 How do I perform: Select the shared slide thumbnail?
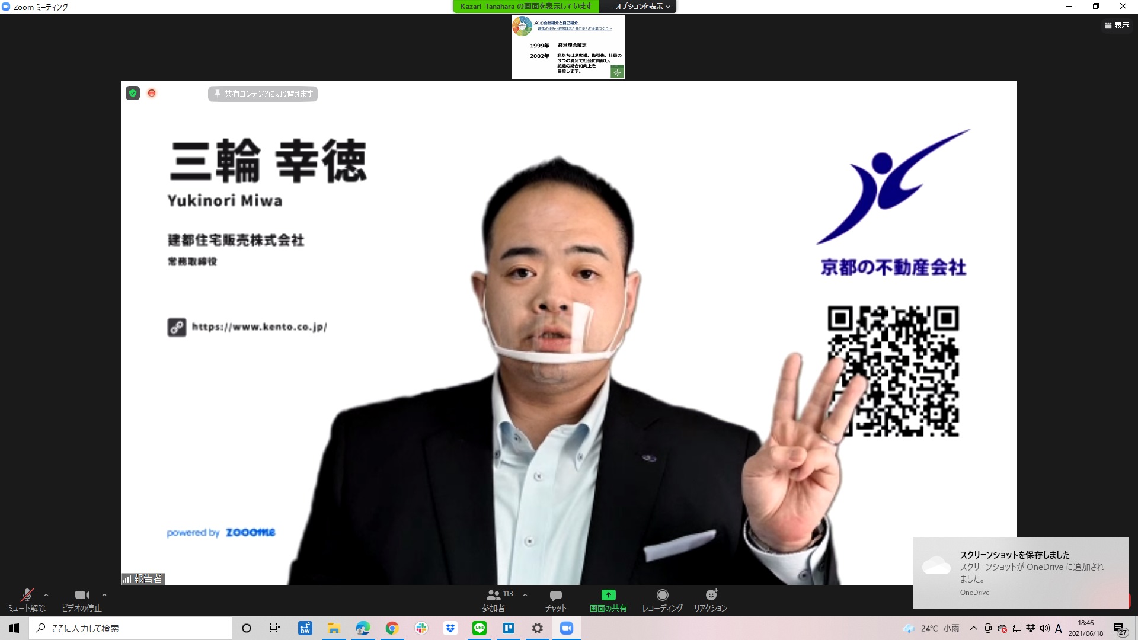568,47
